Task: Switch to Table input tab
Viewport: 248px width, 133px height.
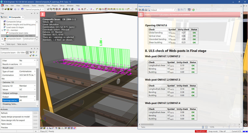Action: point(11,44)
